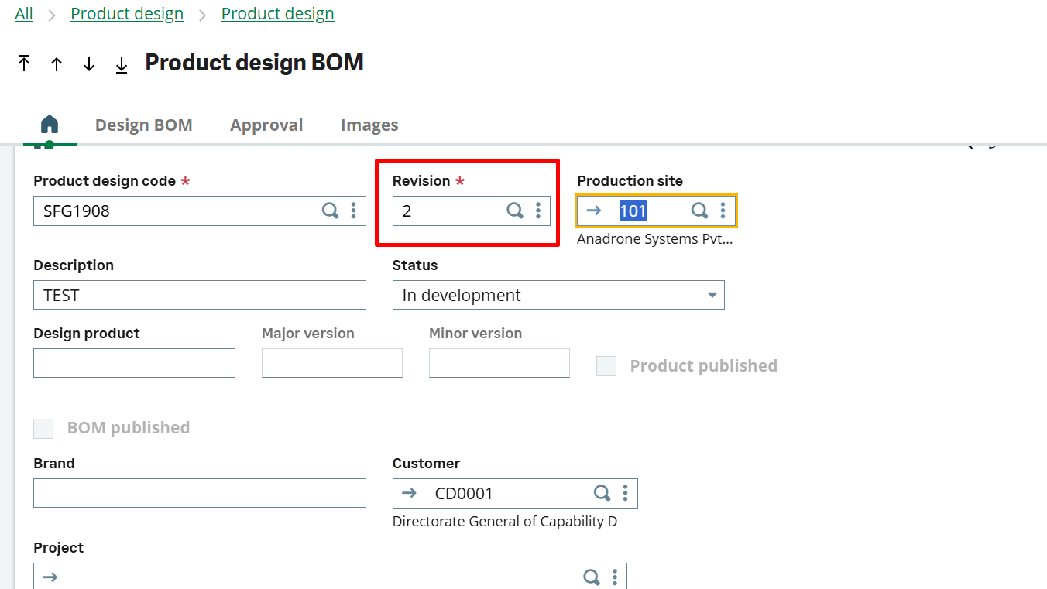Open actions menu for Revision field

pyautogui.click(x=538, y=211)
